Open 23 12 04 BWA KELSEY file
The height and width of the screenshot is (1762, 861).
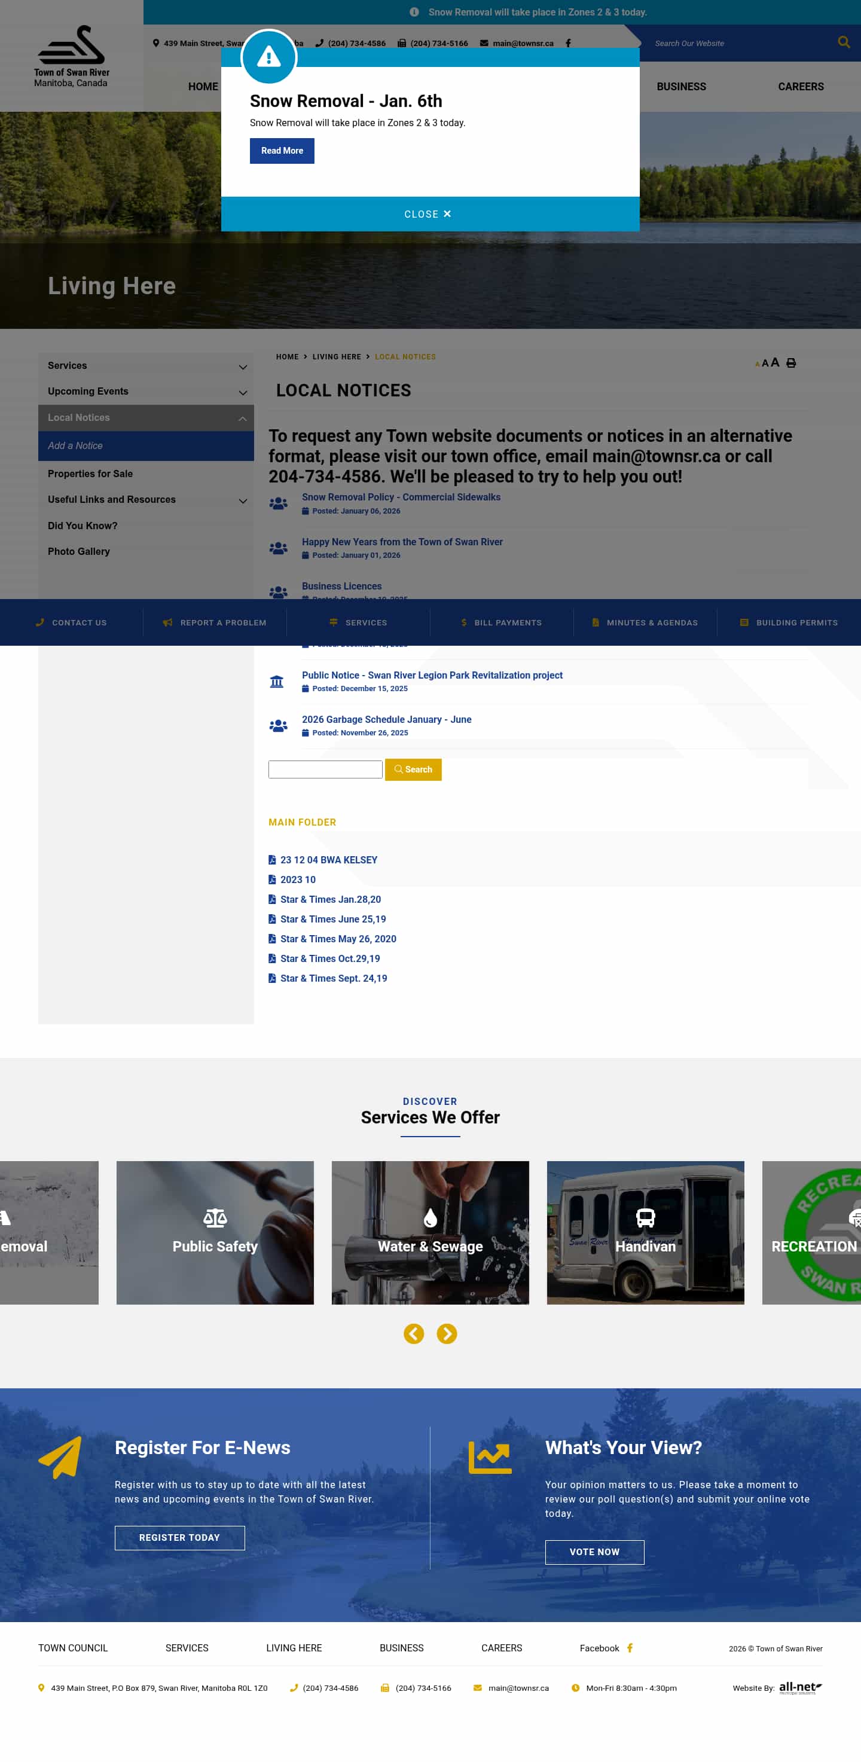click(x=328, y=860)
